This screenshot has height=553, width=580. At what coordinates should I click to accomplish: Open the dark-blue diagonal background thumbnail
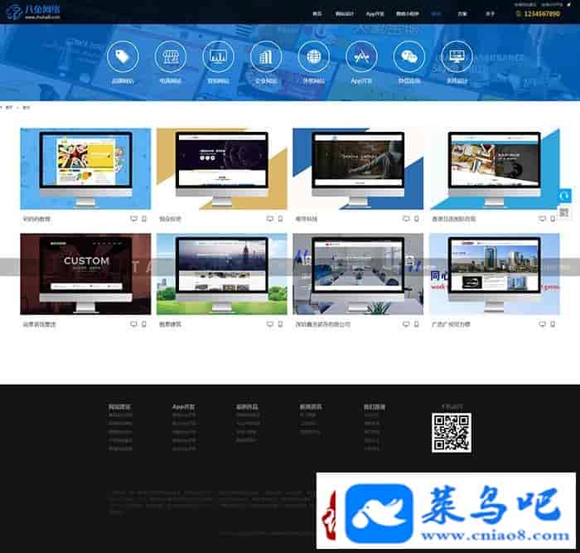(x=358, y=169)
